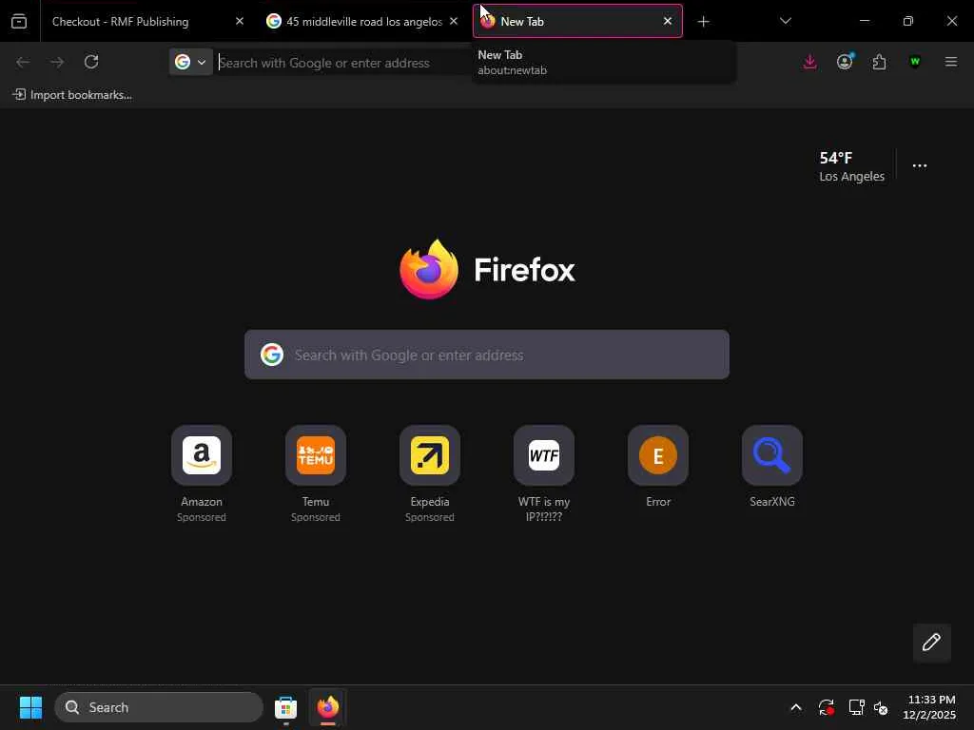Click Import bookmarks link

pos(72,95)
